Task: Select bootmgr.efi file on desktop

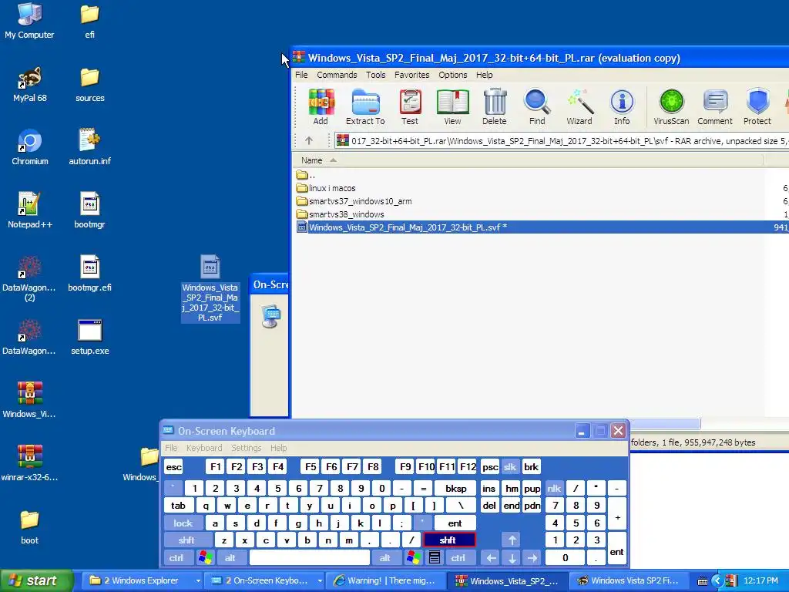Action: [x=89, y=274]
